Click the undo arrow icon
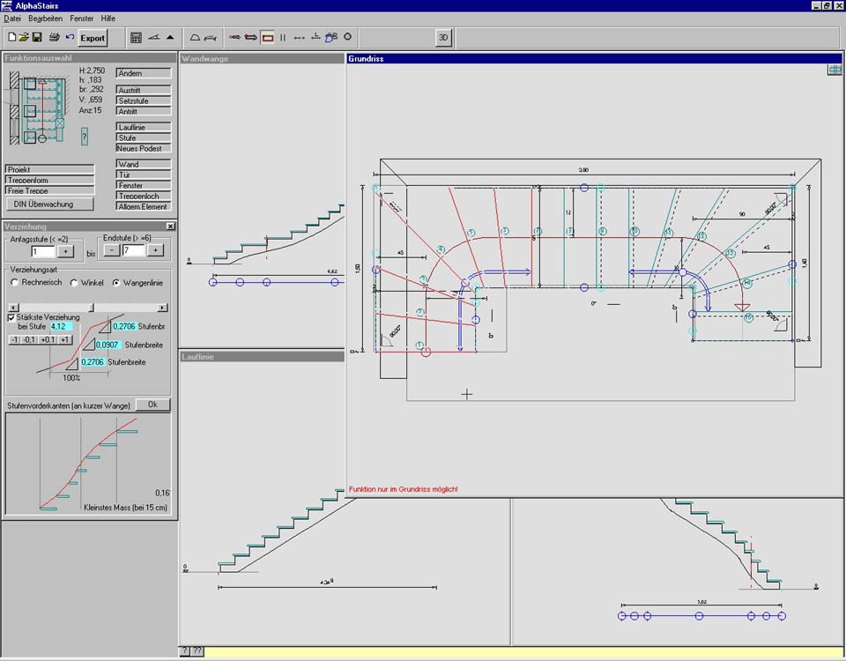846x661 pixels. pos(70,38)
